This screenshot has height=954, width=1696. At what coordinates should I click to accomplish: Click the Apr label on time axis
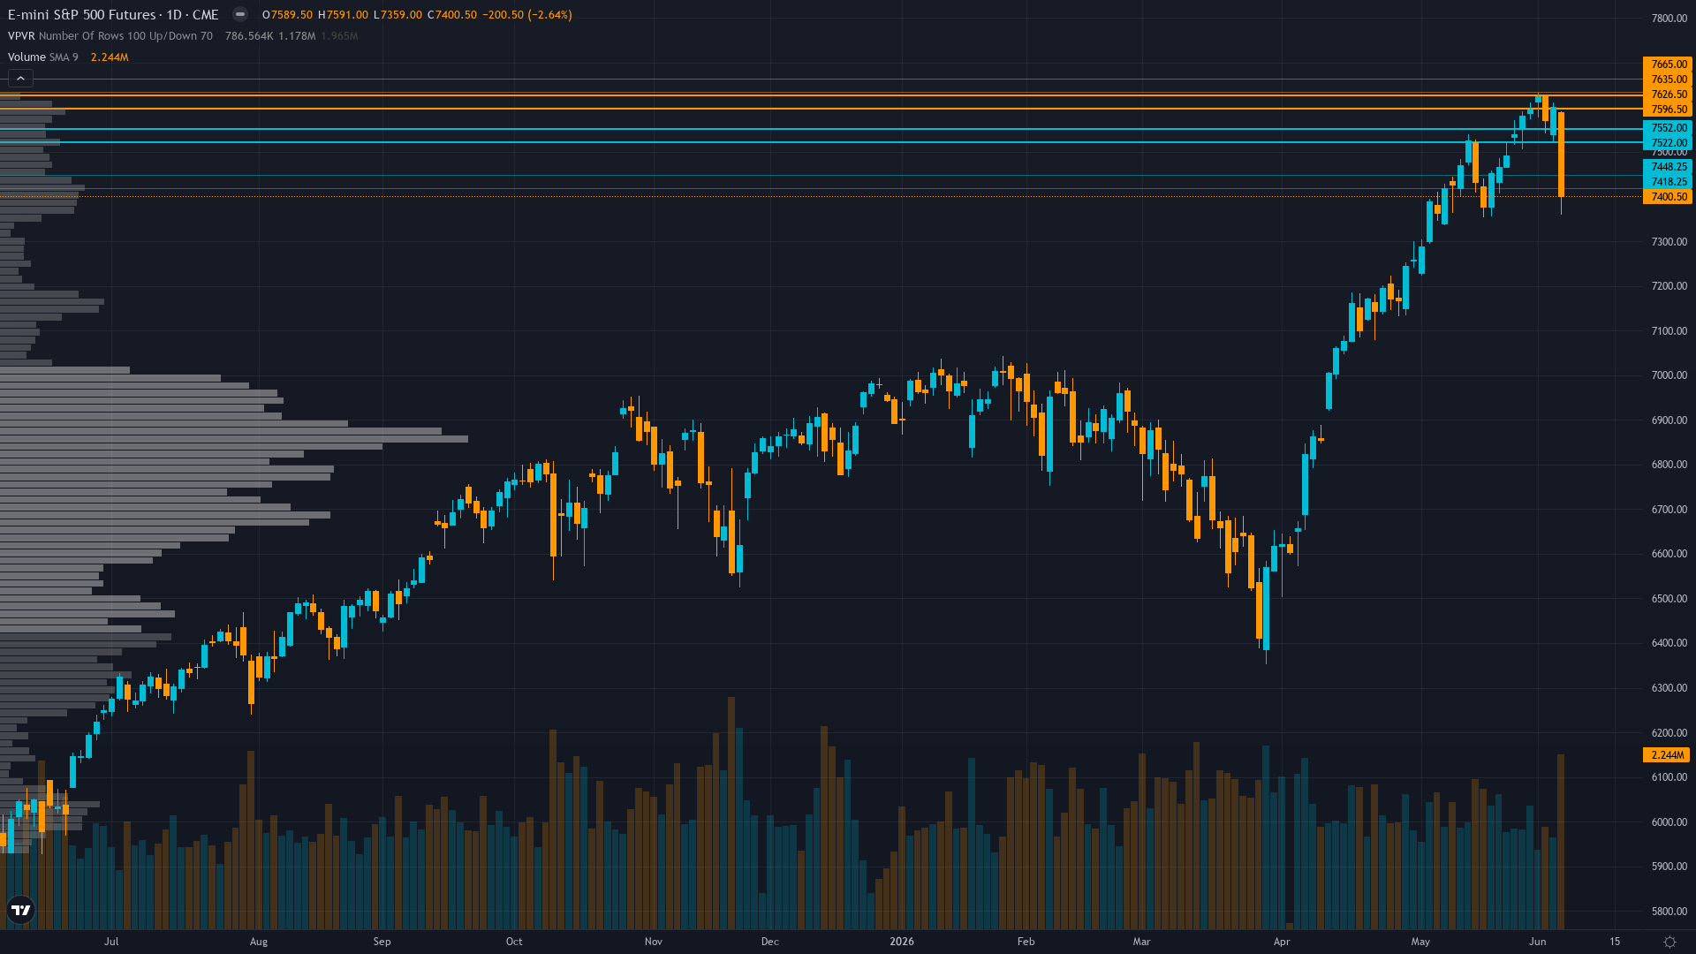coord(1282,942)
